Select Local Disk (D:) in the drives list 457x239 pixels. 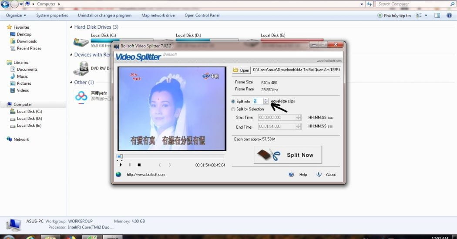(188, 35)
